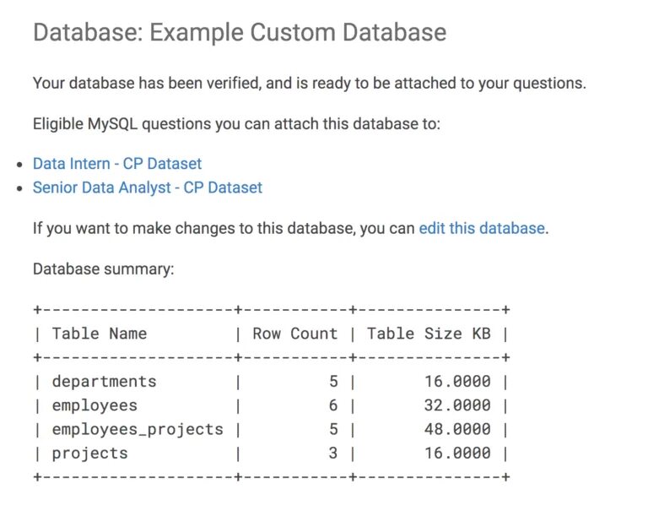Image resolution: width=648 pixels, height=516 pixels.
Task: Click the "Eligible MySQL questions" sentence
Action: (x=236, y=124)
